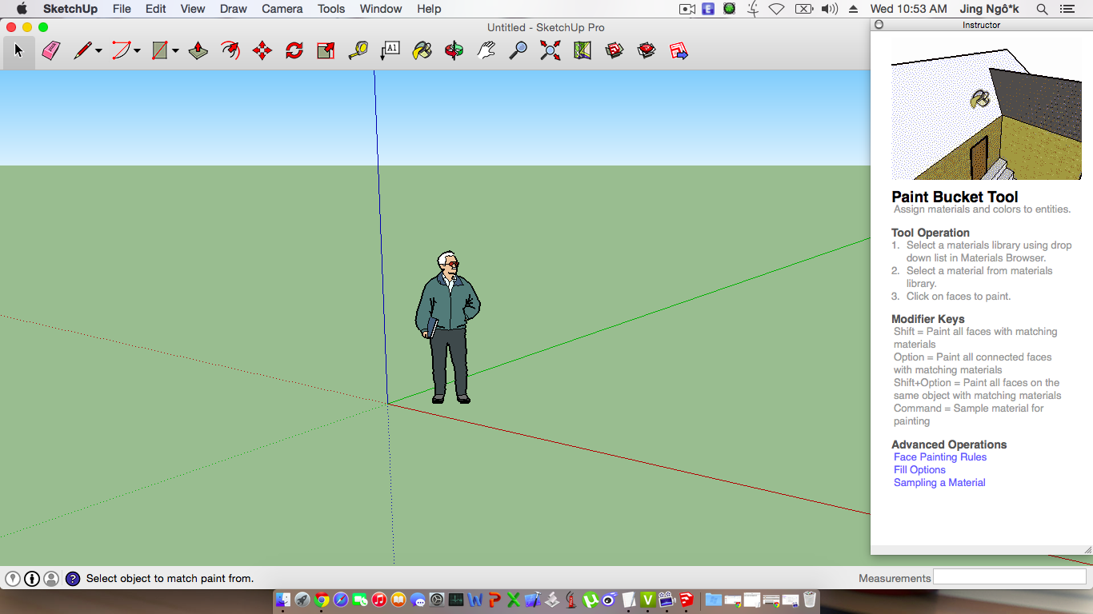The height and width of the screenshot is (614, 1093).
Task: Click the Zoom Extents tool
Action: pos(551,51)
